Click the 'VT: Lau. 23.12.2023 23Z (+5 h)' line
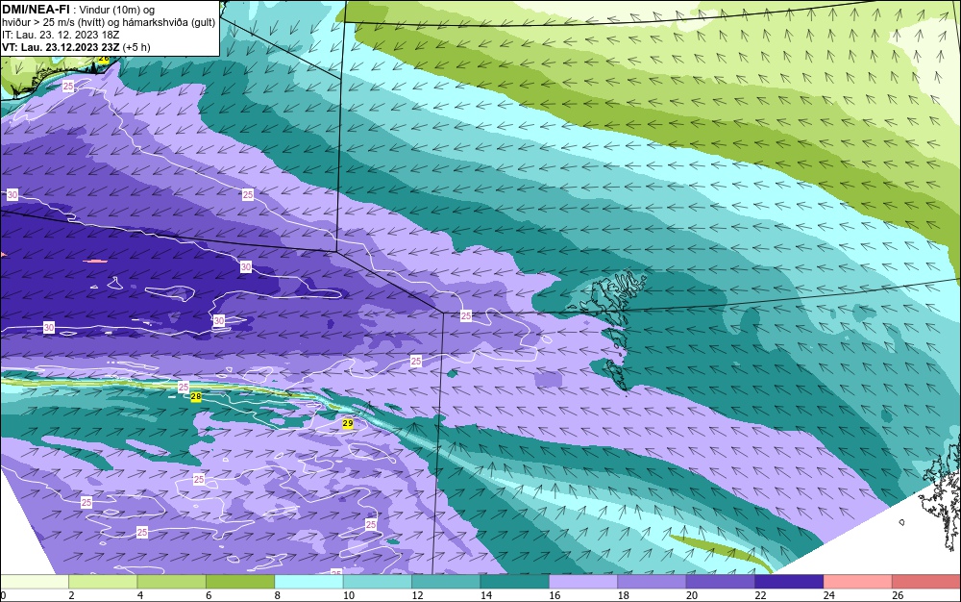The width and height of the screenshot is (961, 602). tap(76, 47)
